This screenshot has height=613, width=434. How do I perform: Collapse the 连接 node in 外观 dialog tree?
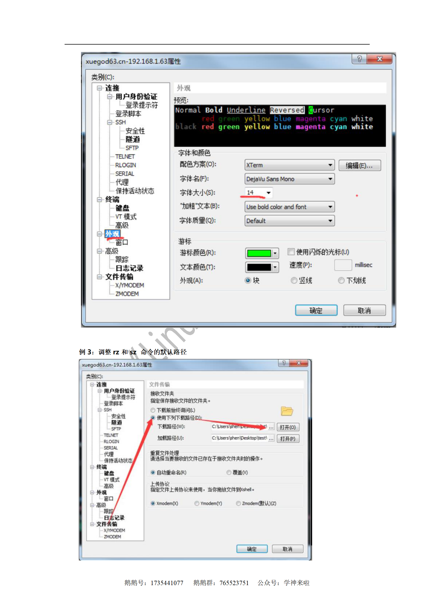tap(99, 88)
